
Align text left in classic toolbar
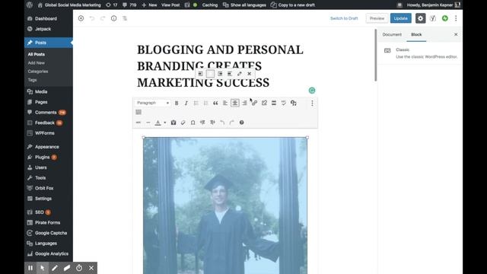pyautogui.click(x=225, y=104)
